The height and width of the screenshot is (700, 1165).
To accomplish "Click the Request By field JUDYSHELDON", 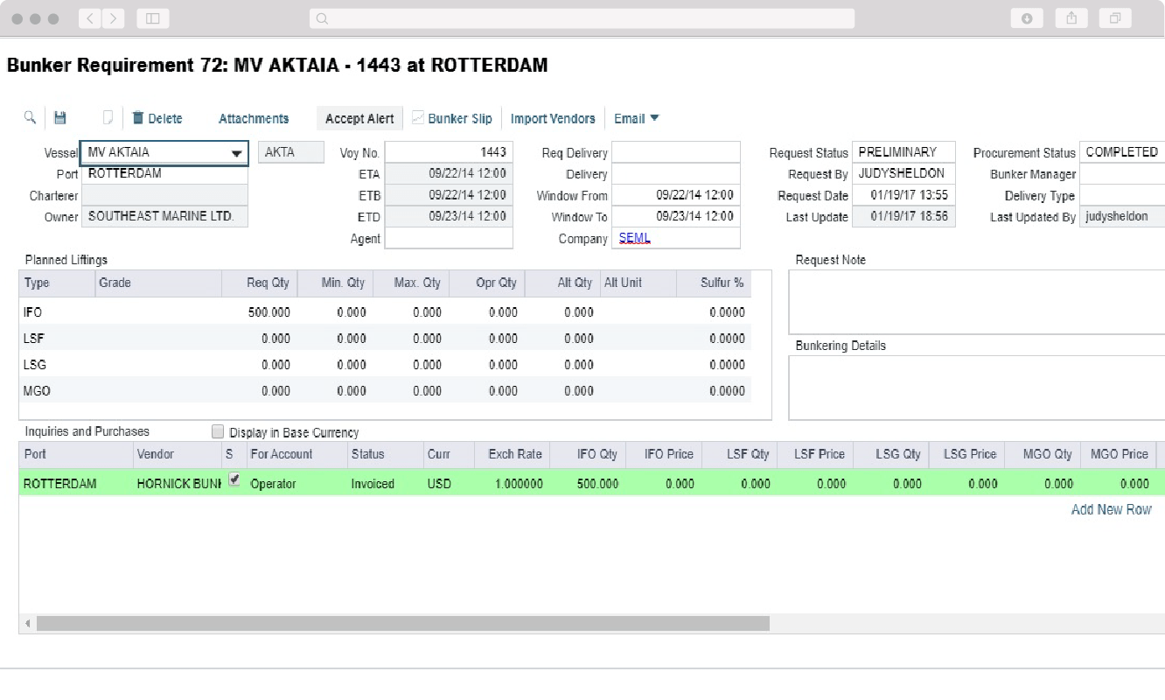I will pos(903,174).
